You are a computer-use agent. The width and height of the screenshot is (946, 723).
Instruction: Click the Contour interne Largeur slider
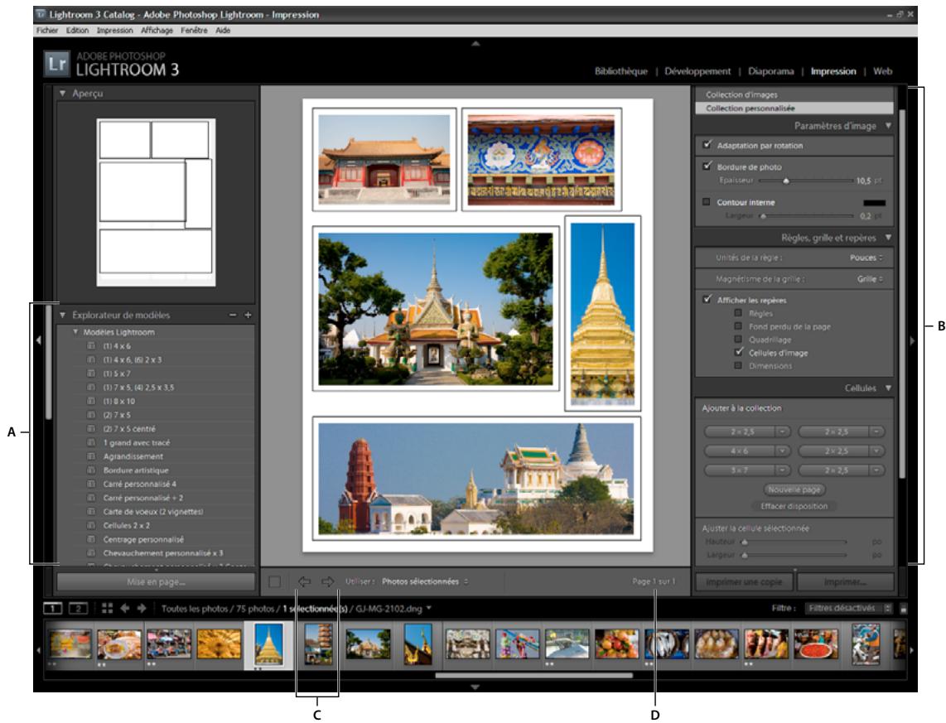pyautogui.click(x=805, y=216)
